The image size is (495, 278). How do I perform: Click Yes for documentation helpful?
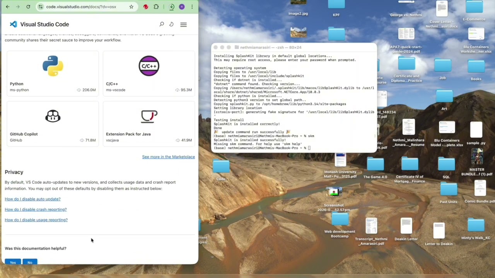[x=13, y=262]
